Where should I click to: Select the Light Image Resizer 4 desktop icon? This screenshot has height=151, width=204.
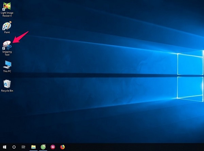(7, 6)
